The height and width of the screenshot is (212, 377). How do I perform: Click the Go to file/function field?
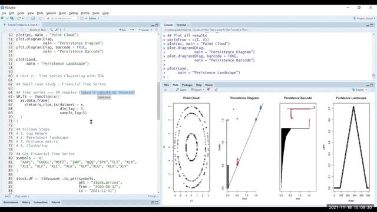point(61,18)
